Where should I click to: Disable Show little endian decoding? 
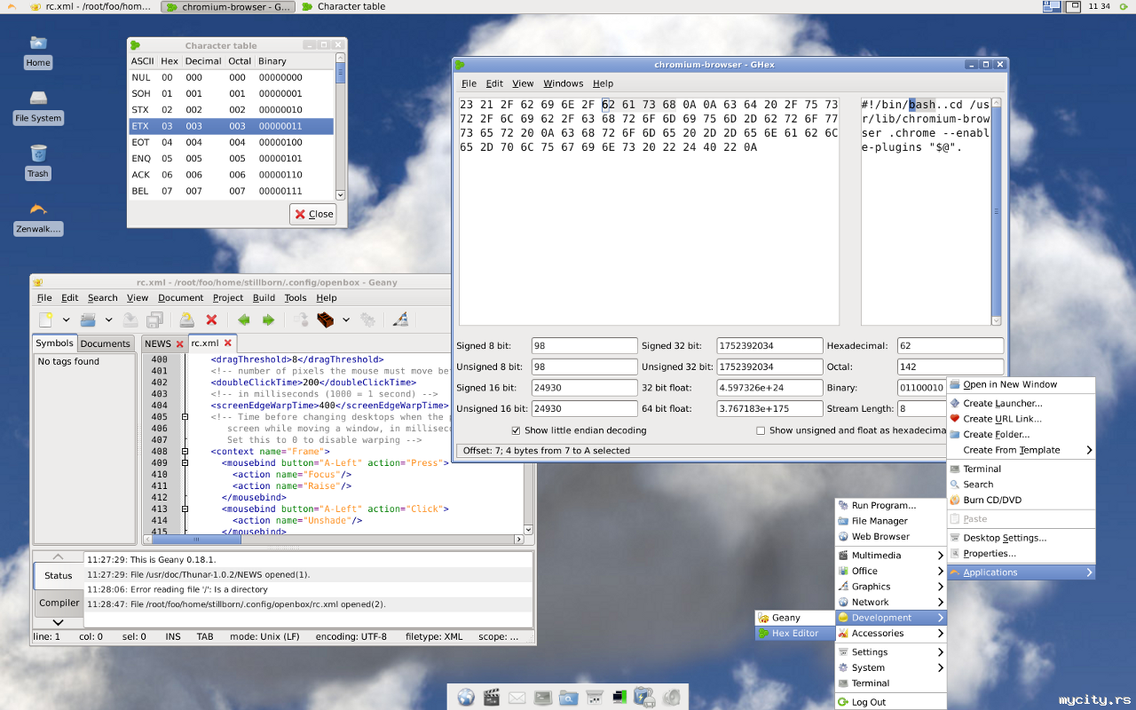(517, 430)
